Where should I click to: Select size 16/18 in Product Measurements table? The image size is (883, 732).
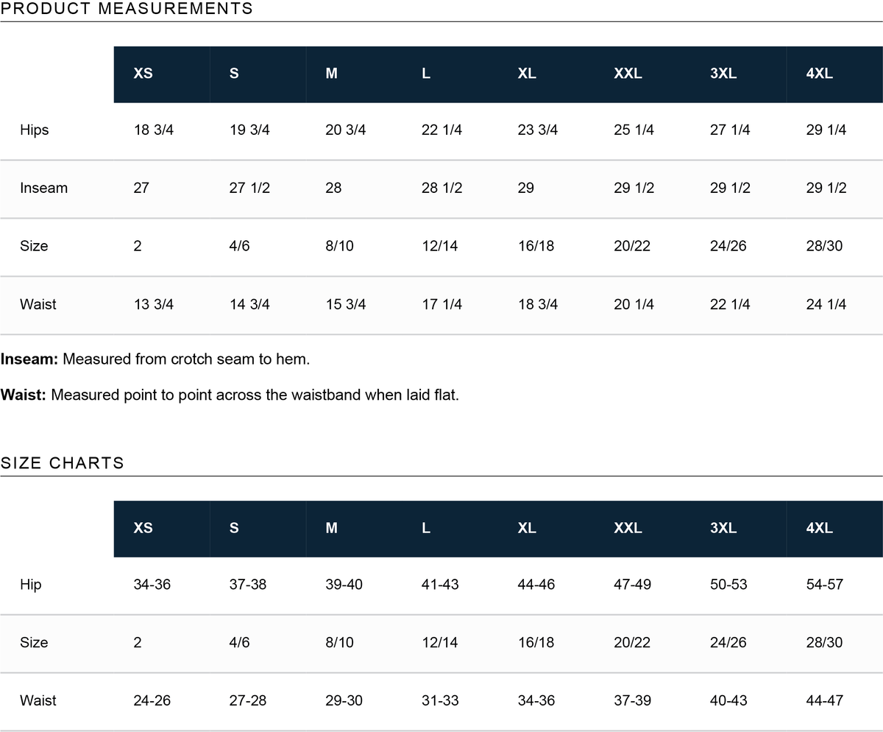pyautogui.click(x=536, y=246)
